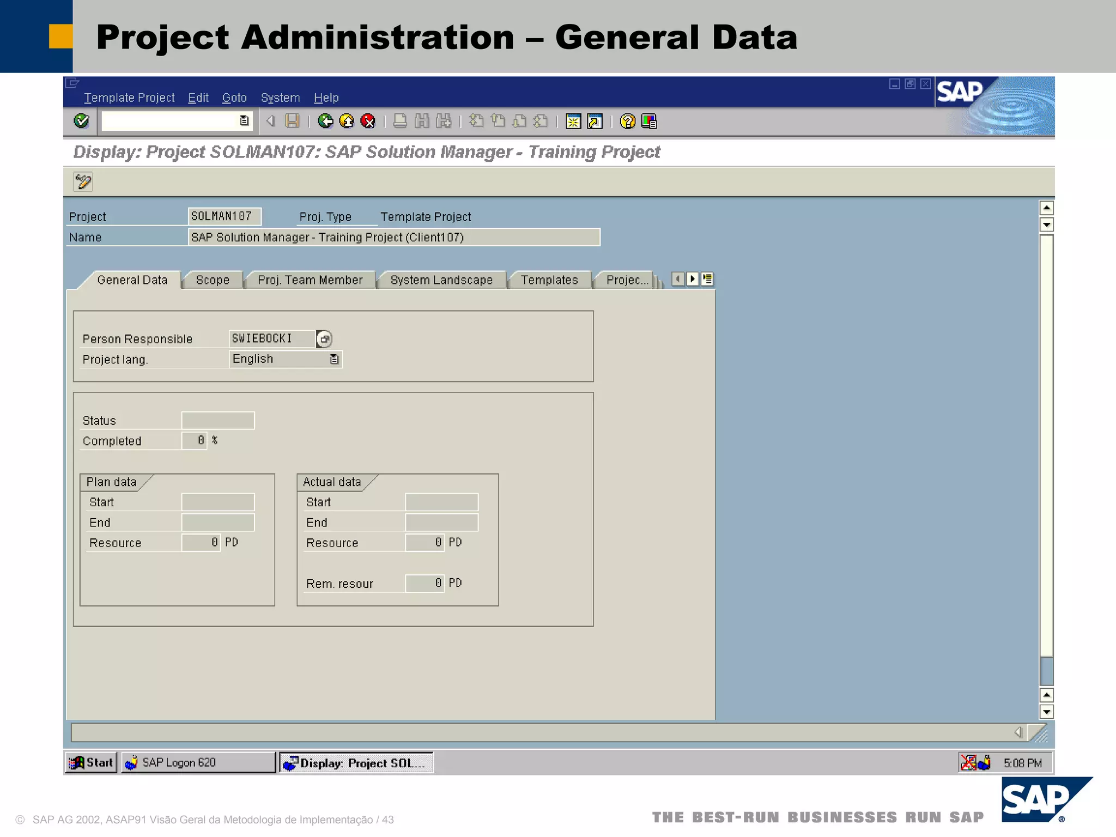
Task: Click the Completed percentage field
Action: pos(195,440)
